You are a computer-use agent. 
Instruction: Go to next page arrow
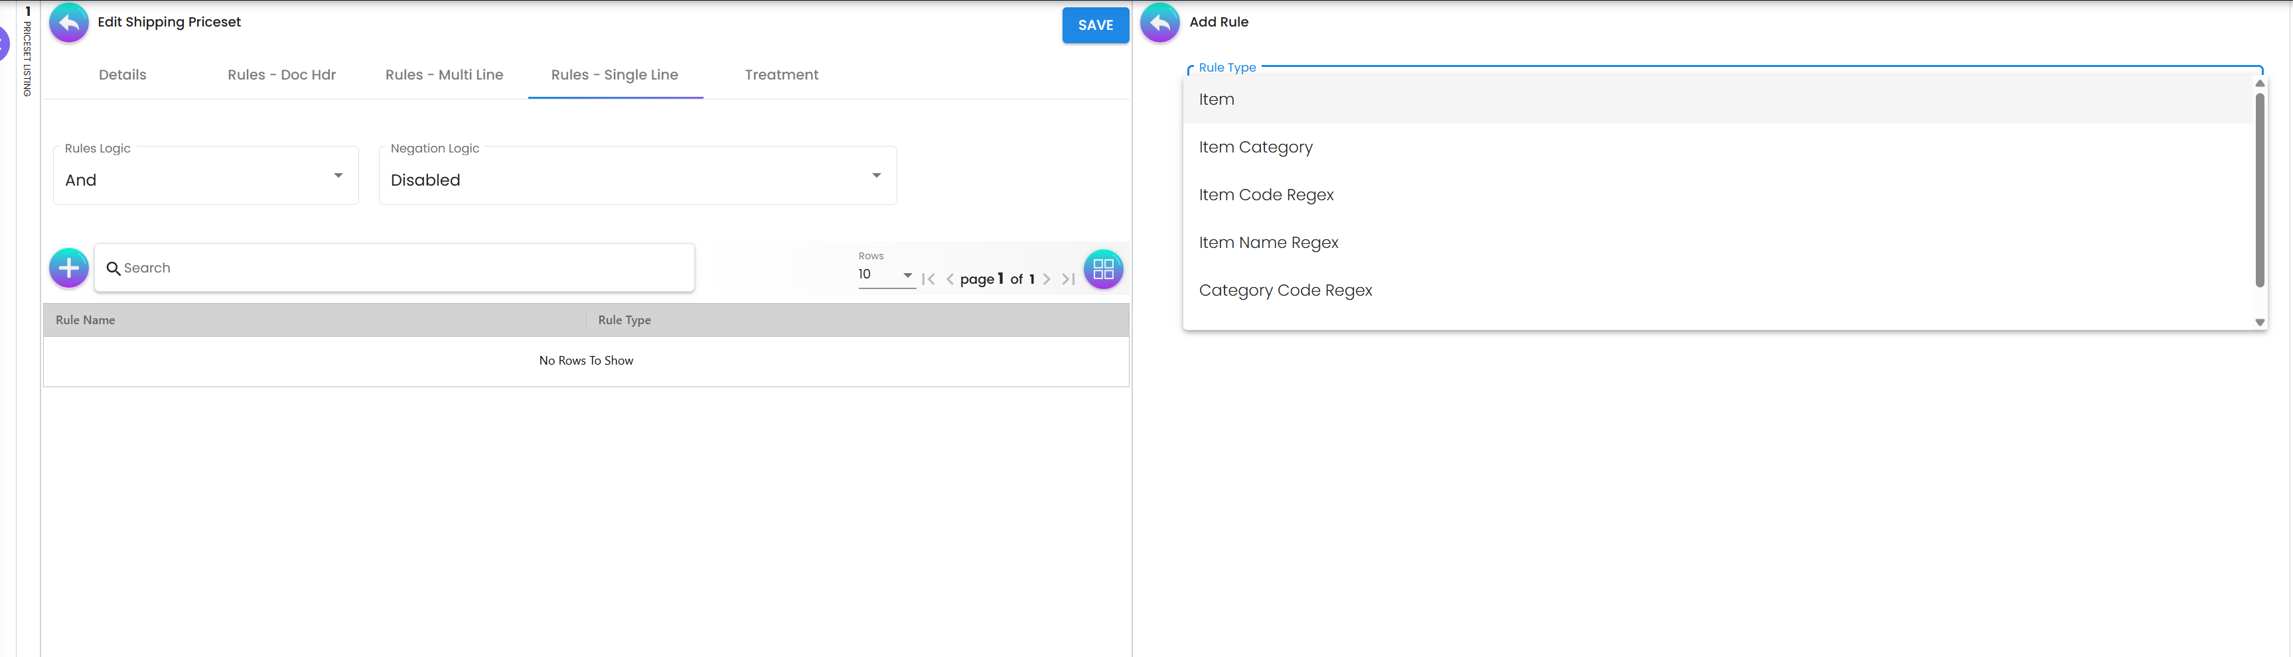[x=1047, y=279]
